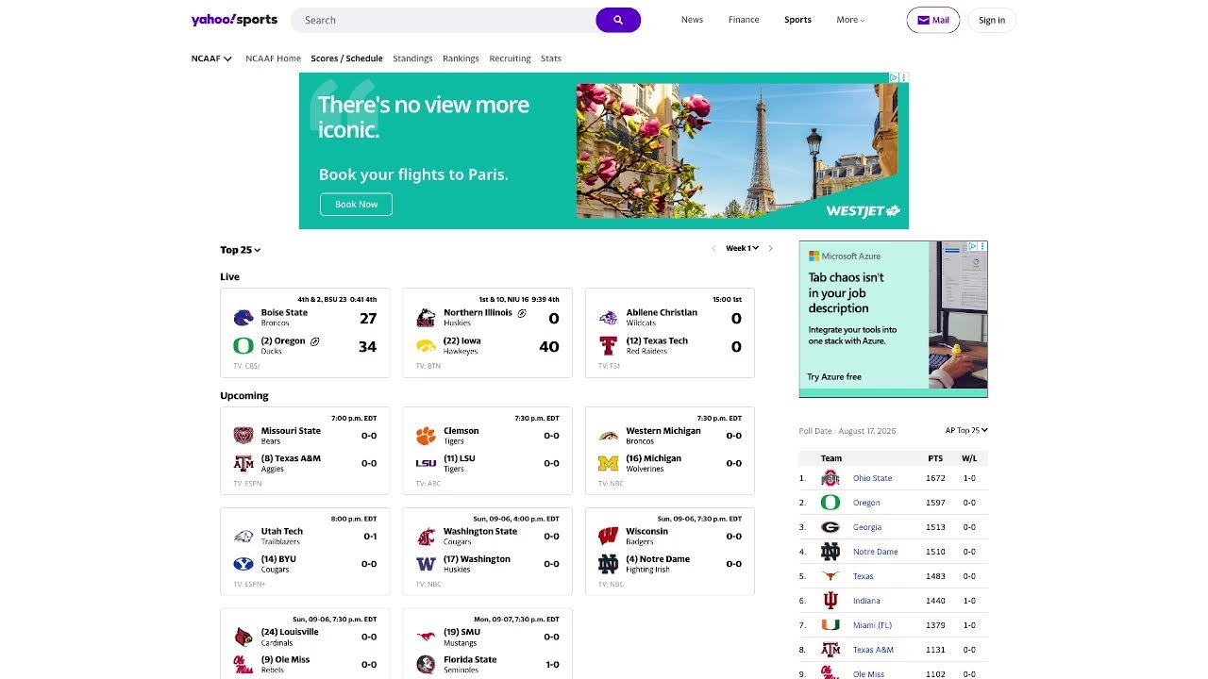Click the Mail button
The width and height of the screenshot is (1208, 679).
(933, 20)
